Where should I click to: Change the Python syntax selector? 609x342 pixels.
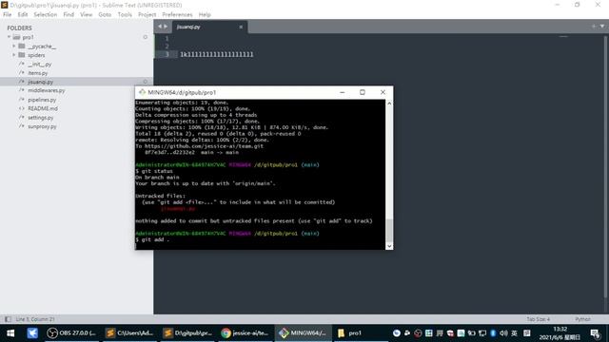(582, 319)
